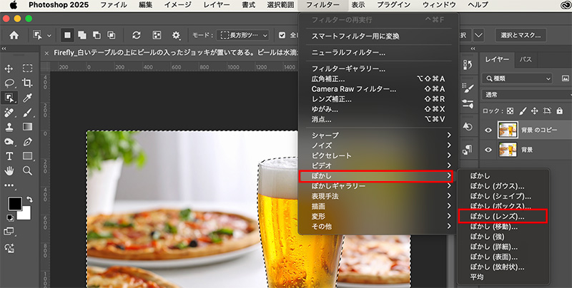Select the Gradient tool
Screen dimensions: 572x288
27,127
